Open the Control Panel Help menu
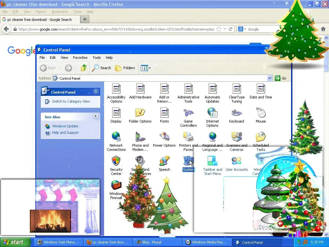329x247 pixels. (x=109, y=58)
